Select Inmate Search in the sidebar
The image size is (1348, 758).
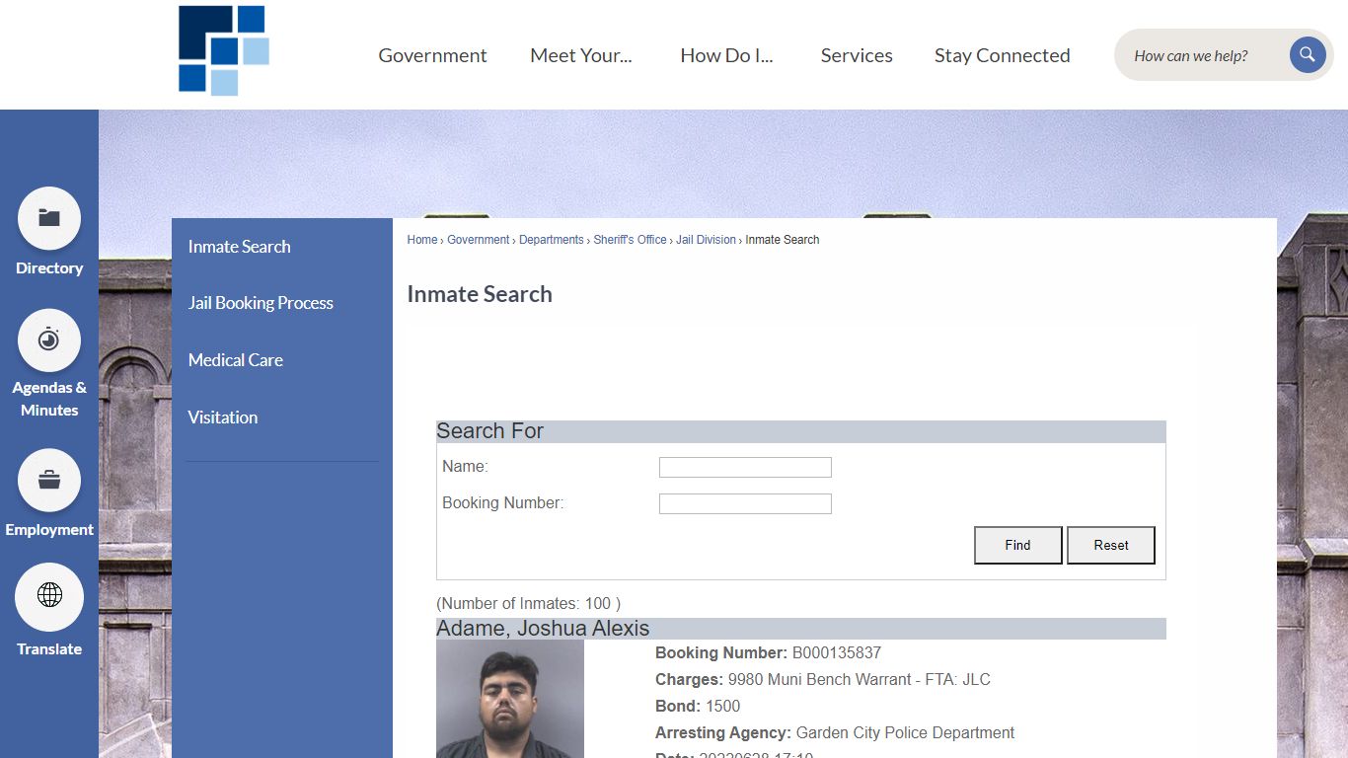tap(239, 247)
